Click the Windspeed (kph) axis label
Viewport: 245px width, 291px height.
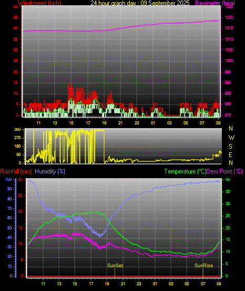tap(39, 3)
